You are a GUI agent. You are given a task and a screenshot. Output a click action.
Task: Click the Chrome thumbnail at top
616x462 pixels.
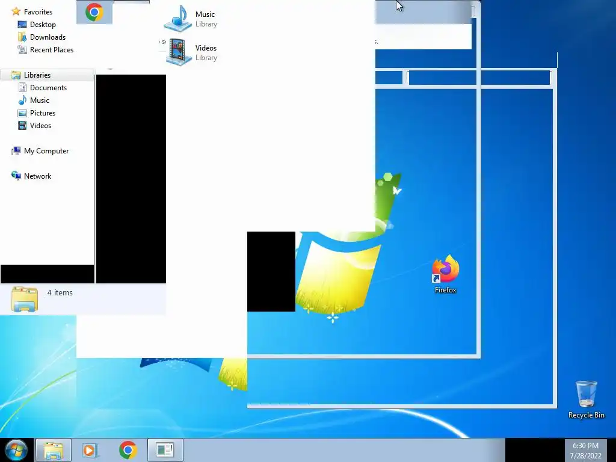point(94,12)
